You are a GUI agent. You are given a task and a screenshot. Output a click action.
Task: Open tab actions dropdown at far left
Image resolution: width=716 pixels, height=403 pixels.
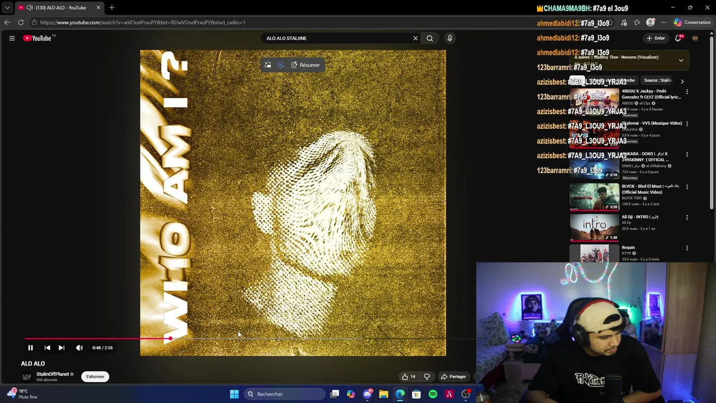[x=7, y=7]
